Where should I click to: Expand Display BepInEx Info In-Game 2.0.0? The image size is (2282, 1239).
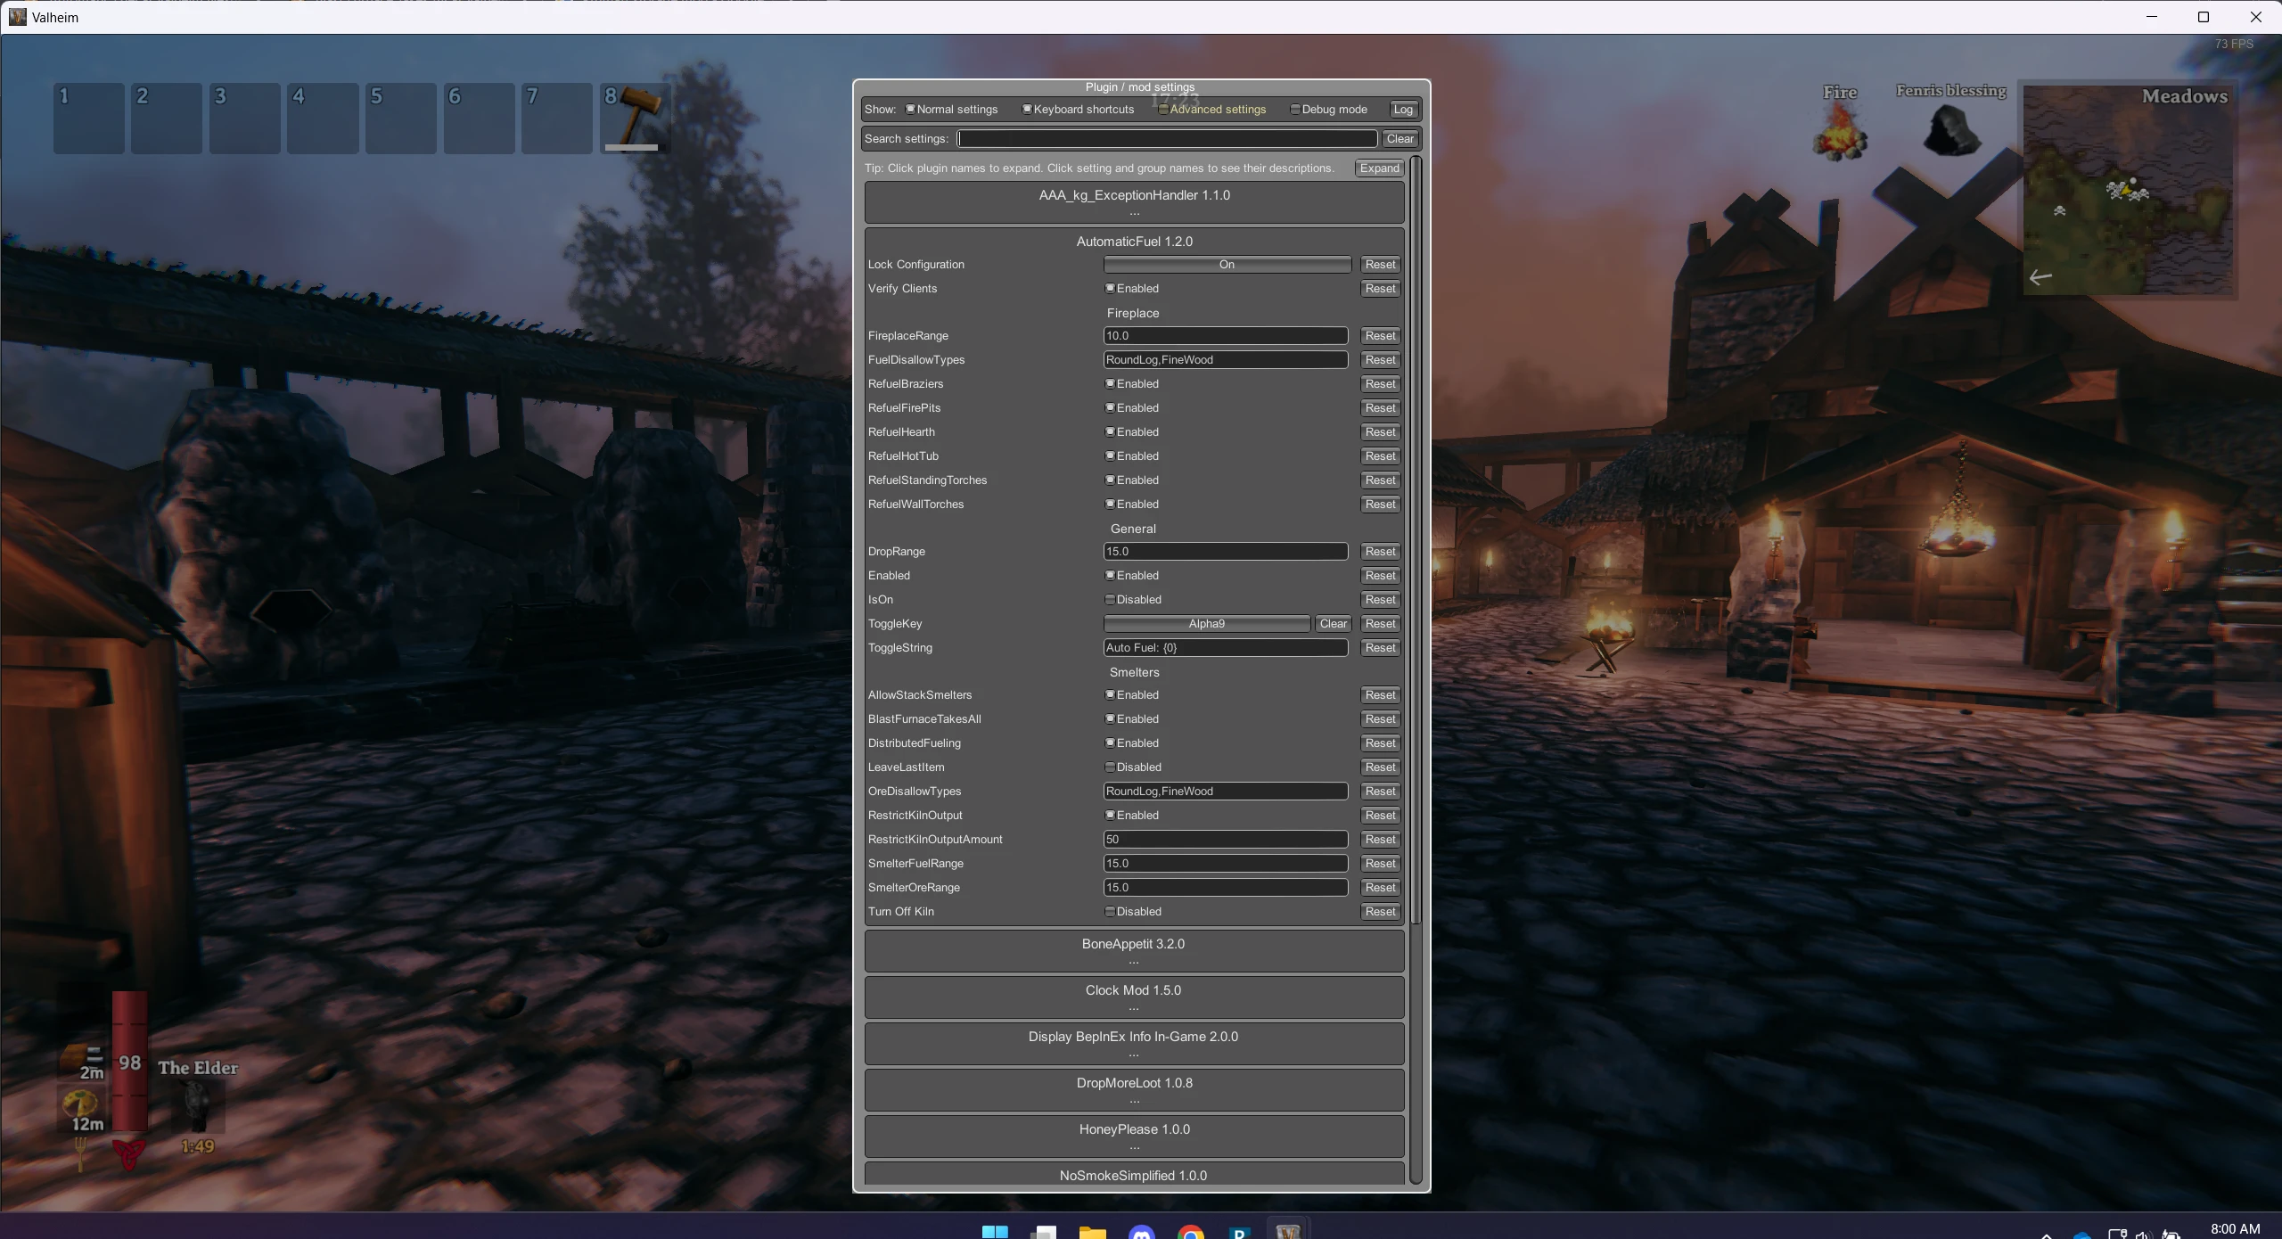[x=1134, y=1044]
